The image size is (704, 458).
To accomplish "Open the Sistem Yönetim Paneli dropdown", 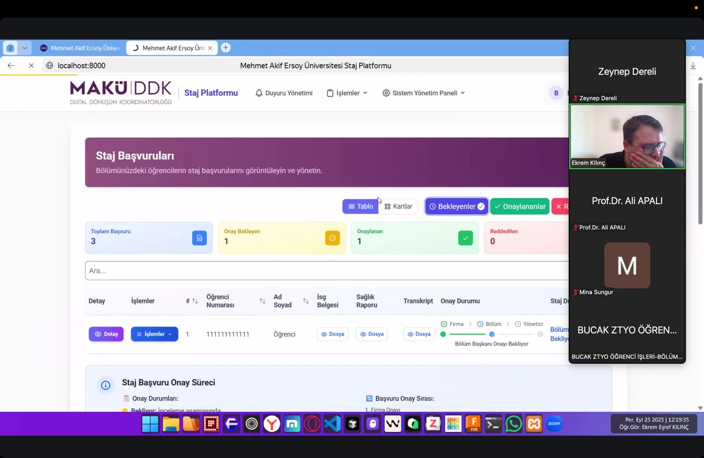I will 424,93.
